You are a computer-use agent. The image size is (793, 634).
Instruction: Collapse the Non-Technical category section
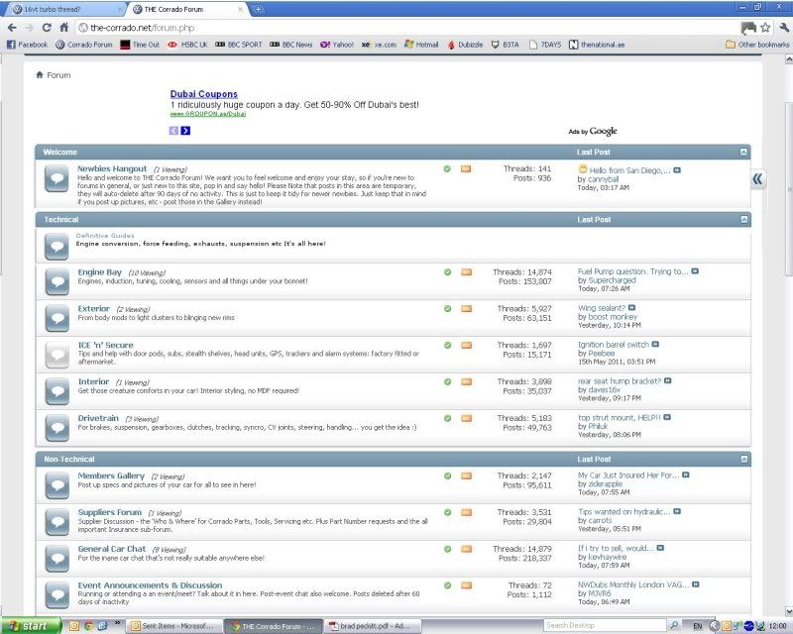[743, 460]
